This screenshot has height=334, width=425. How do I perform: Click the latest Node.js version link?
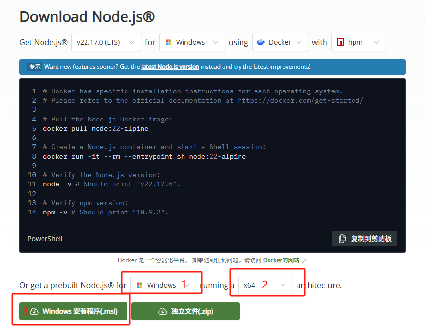tap(170, 67)
